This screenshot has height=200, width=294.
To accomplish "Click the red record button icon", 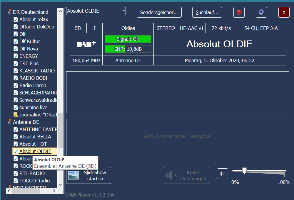I will point(239,12).
